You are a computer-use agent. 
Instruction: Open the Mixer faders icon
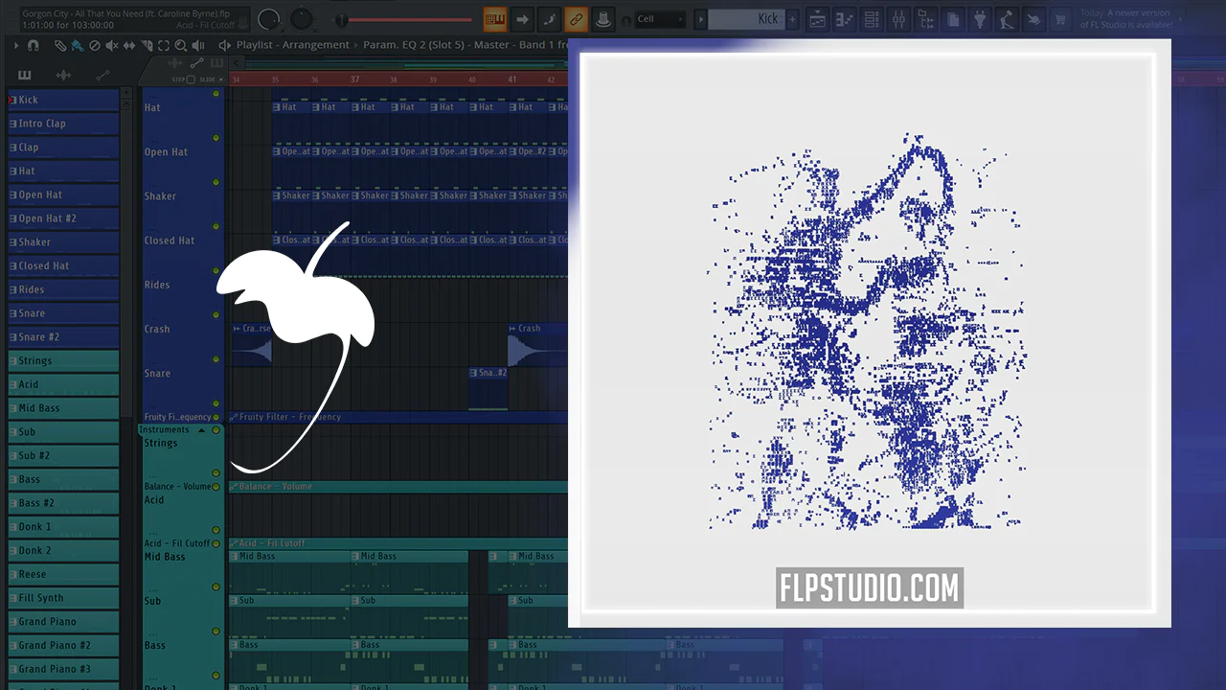(898, 18)
